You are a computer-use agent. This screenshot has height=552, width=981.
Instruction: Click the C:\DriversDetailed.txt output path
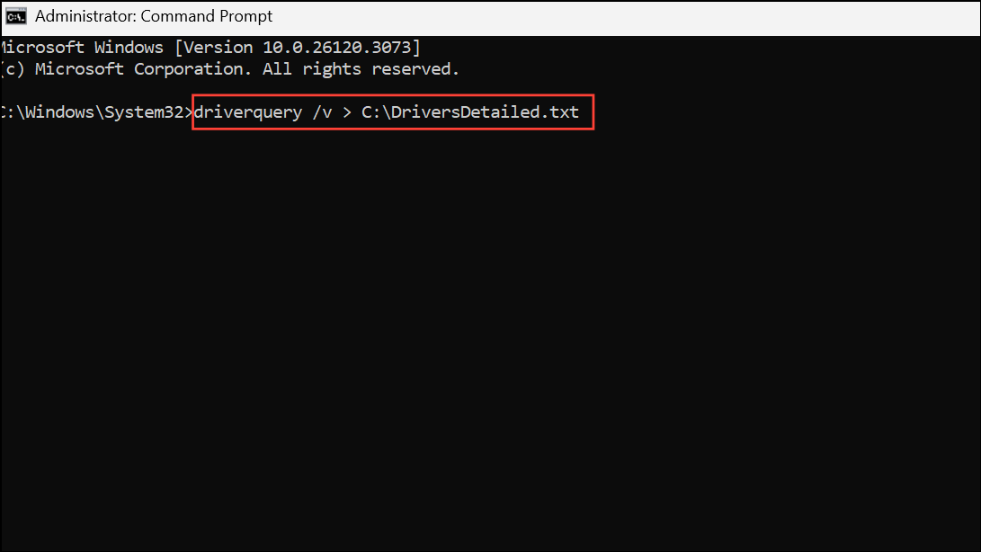(x=470, y=111)
